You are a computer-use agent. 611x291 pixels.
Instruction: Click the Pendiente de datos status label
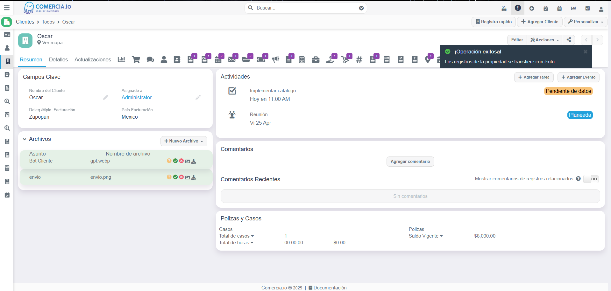(568, 91)
